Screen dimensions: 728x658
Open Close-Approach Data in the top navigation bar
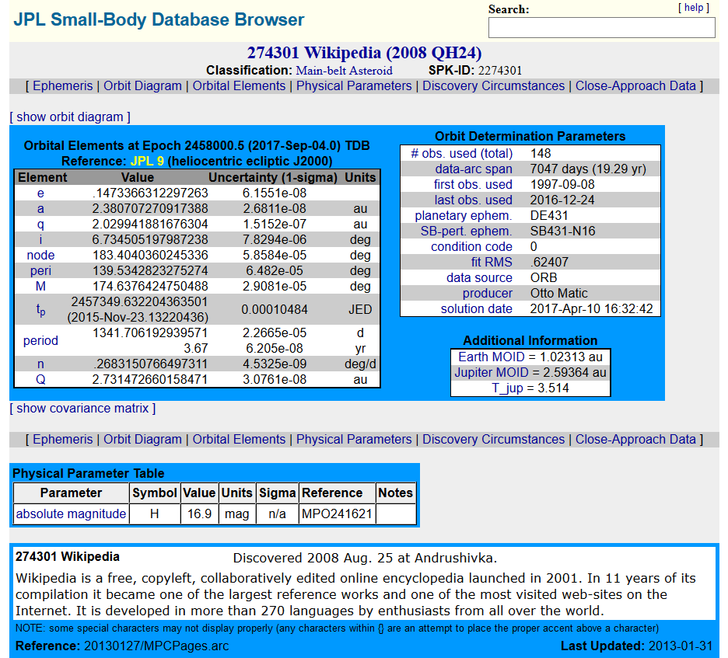click(x=635, y=85)
